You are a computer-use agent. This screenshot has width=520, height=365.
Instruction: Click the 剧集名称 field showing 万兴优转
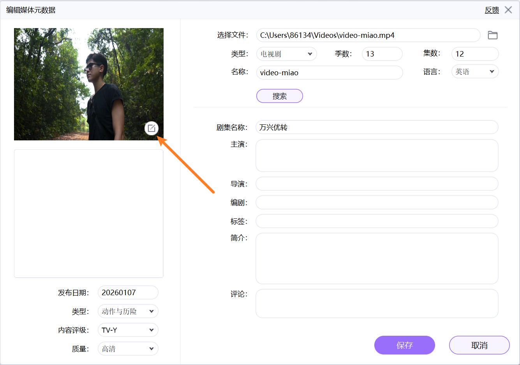[376, 127]
